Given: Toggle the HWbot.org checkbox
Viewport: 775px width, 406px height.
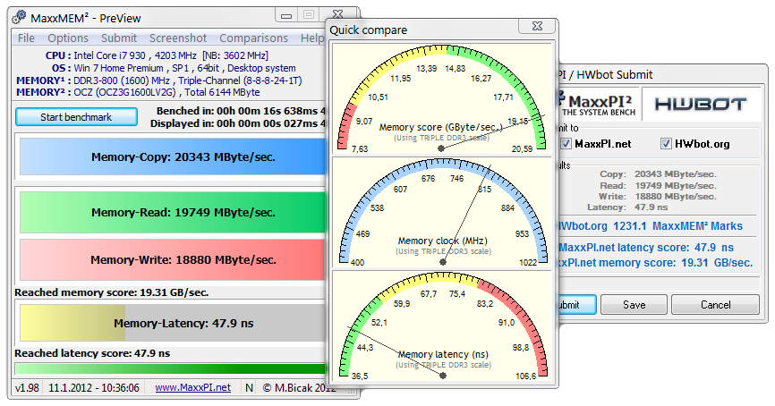Looking at the screenshot, I should click(666, 144).
